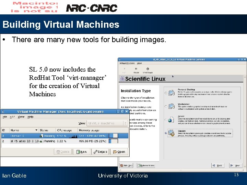Click the greyed Run icon in the VM console toolbar
The width and height of the screenshot is (247, 185).
pyautogui.click(x=125, y=69)
